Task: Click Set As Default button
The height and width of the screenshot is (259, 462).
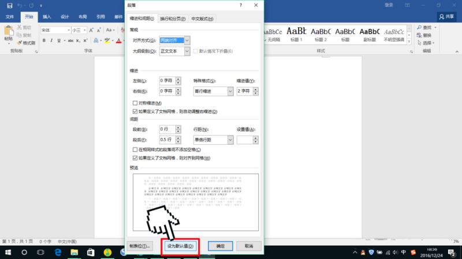Action: click(180, 246)
